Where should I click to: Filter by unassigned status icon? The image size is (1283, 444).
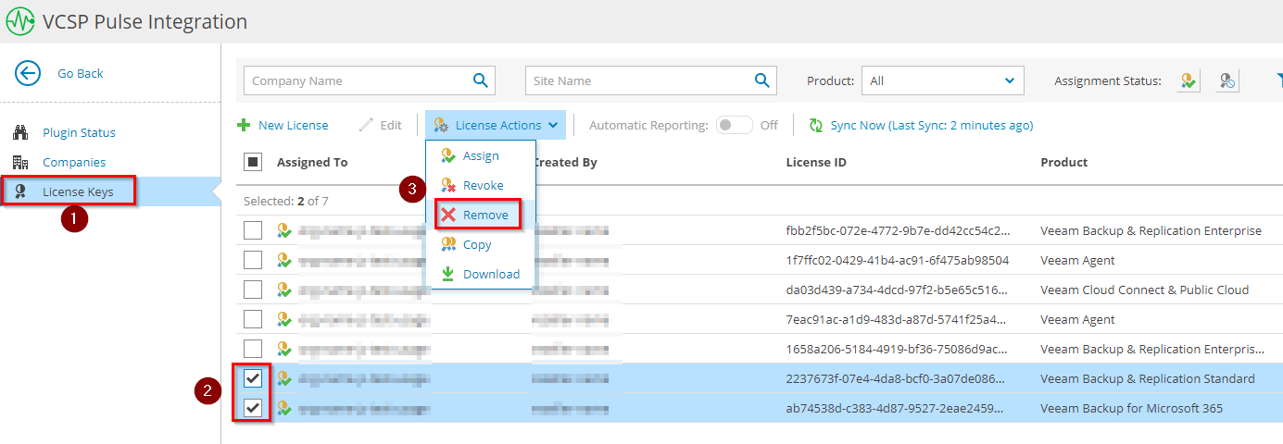(1227, 80)
